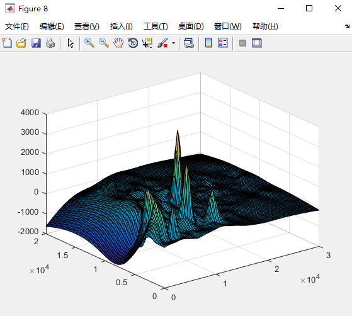
Task: Toggle the Insert Legend button
Action: pos(223,43)
